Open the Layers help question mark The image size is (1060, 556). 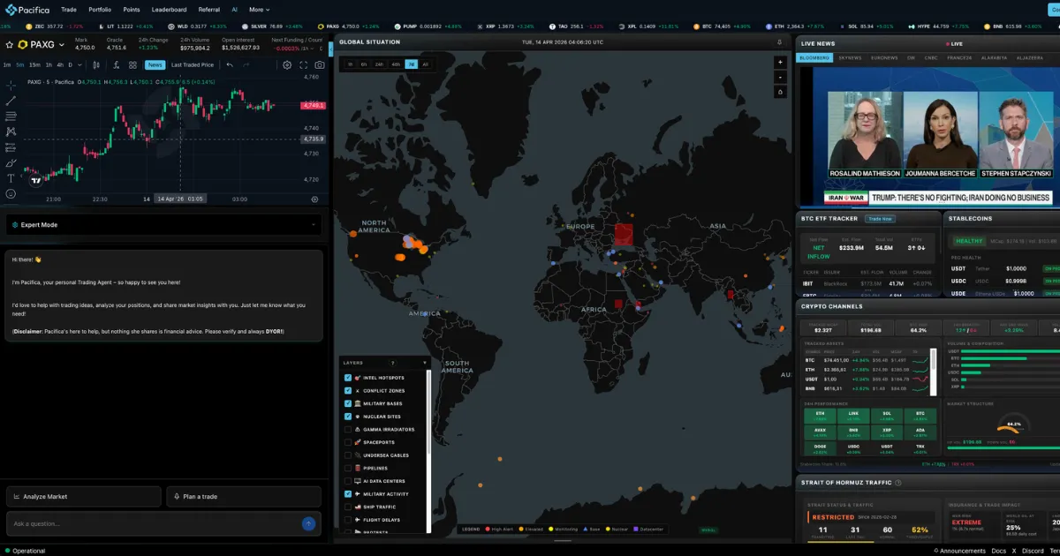[393, 363]
